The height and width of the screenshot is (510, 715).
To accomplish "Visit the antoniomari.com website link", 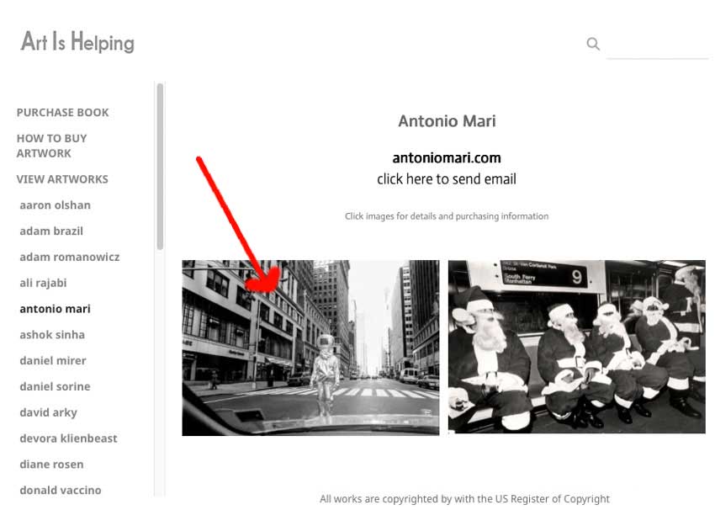I will (x=446, y=158).
